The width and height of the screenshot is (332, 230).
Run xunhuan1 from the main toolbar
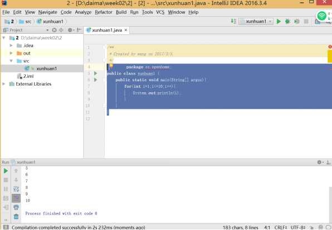click(x=279, y=21)
